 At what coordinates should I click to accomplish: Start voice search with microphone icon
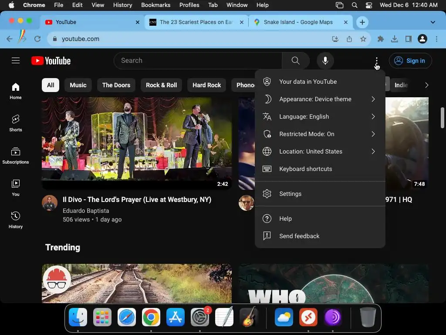(x=325, y=60)
